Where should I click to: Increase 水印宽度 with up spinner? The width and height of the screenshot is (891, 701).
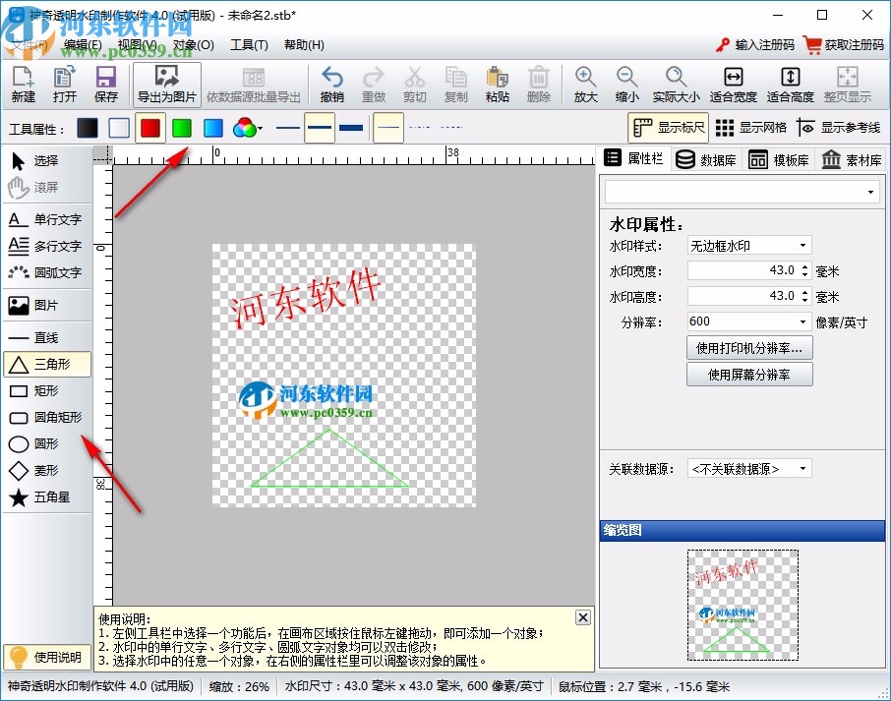pyautogui.click(x=804, y=266)
